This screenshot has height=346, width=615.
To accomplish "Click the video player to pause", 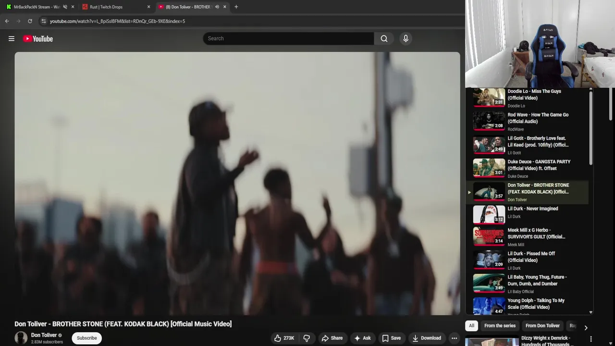I will point(237,183).
